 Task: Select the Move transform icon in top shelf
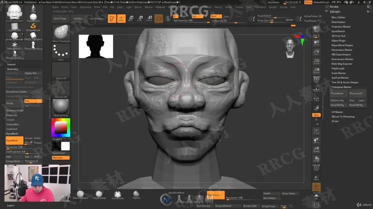(x=131, y=19)
